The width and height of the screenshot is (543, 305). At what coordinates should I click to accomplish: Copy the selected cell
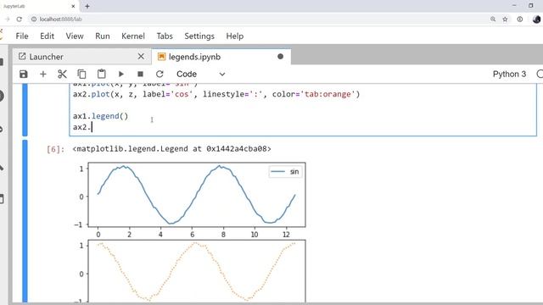[x=81, y=74]
